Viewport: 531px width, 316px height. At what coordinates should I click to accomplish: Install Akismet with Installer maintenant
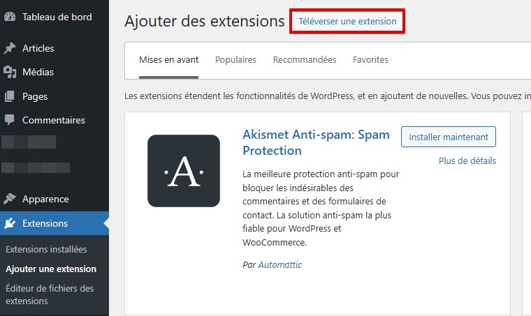pos(449,137)
